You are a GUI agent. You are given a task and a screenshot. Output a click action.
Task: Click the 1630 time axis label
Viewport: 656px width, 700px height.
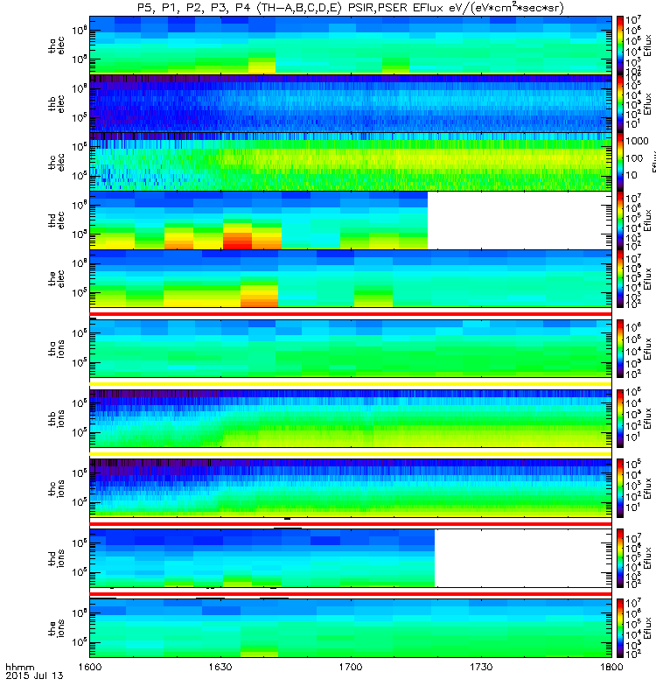click(x=220, y=667)
